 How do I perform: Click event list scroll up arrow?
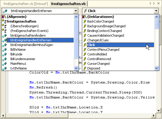[x=156, y=17]
